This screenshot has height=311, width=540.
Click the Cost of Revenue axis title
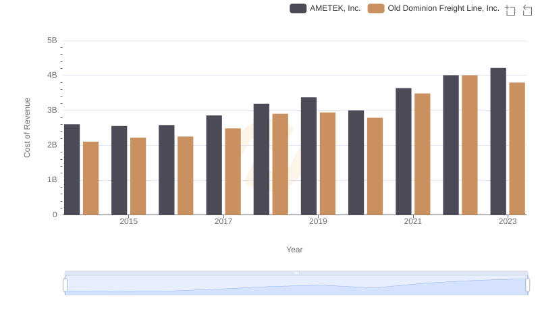click(x=27, y=128)
